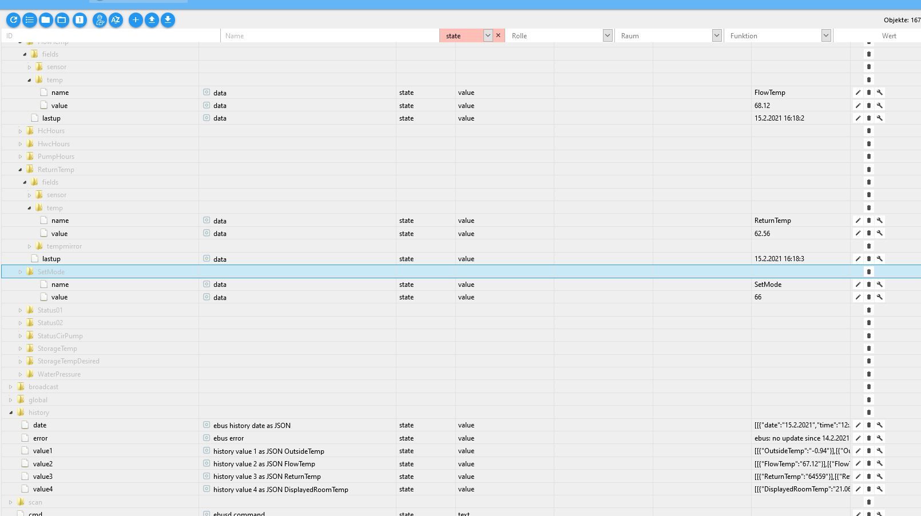Refresh the objects tree
Image resolution: width=921 pixels, height=516 pixels.
[13, 20]
